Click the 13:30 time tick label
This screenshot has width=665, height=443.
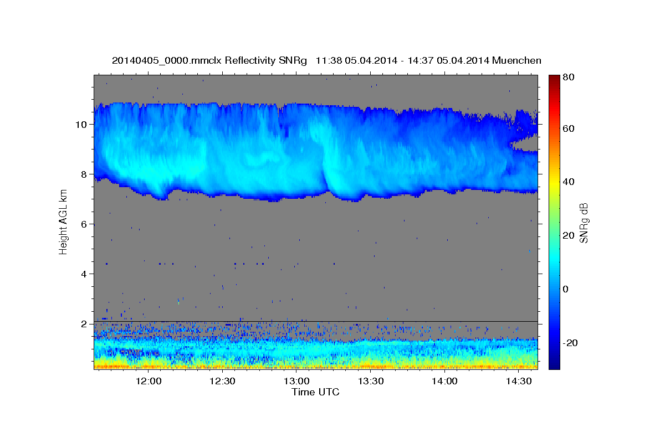pyautogui.click(x=371, y=381)
